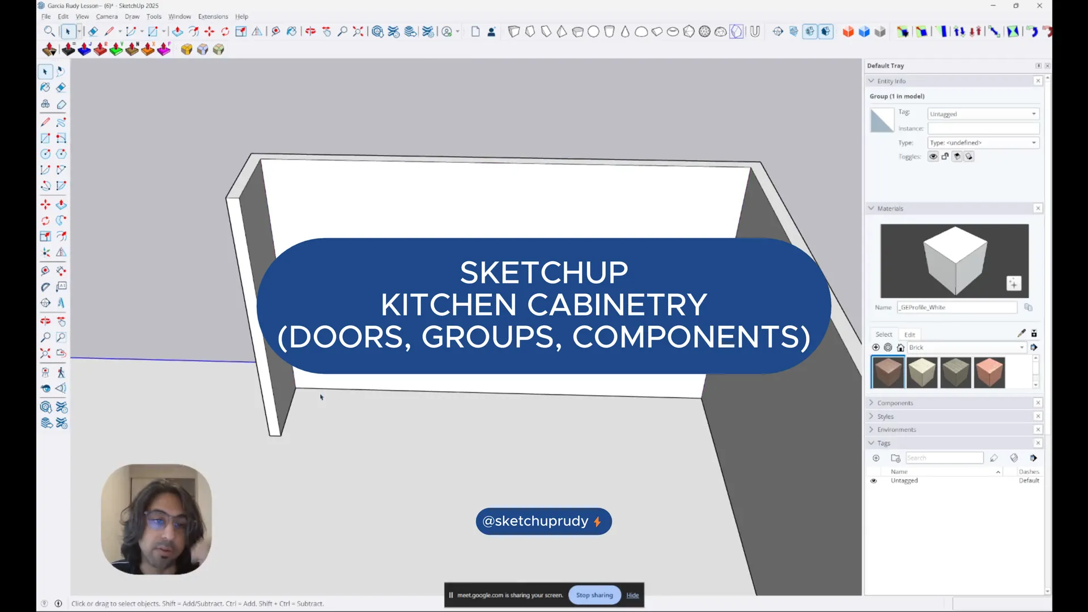
Task: Activate the Orbit tool in left toolbar
Action: tap(45, 321)
